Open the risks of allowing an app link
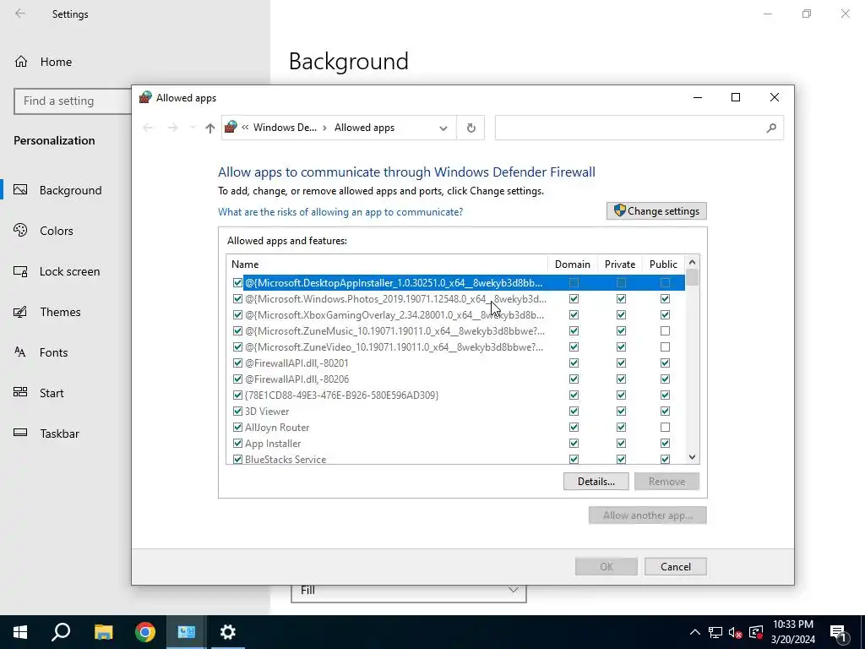The width and height of the screenshot is (865, 649). pyautogui.click(x=340, y=212)
